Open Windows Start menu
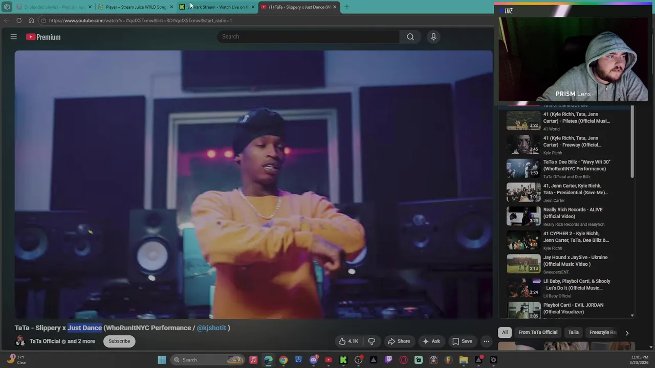 click(x=162, y=360)
